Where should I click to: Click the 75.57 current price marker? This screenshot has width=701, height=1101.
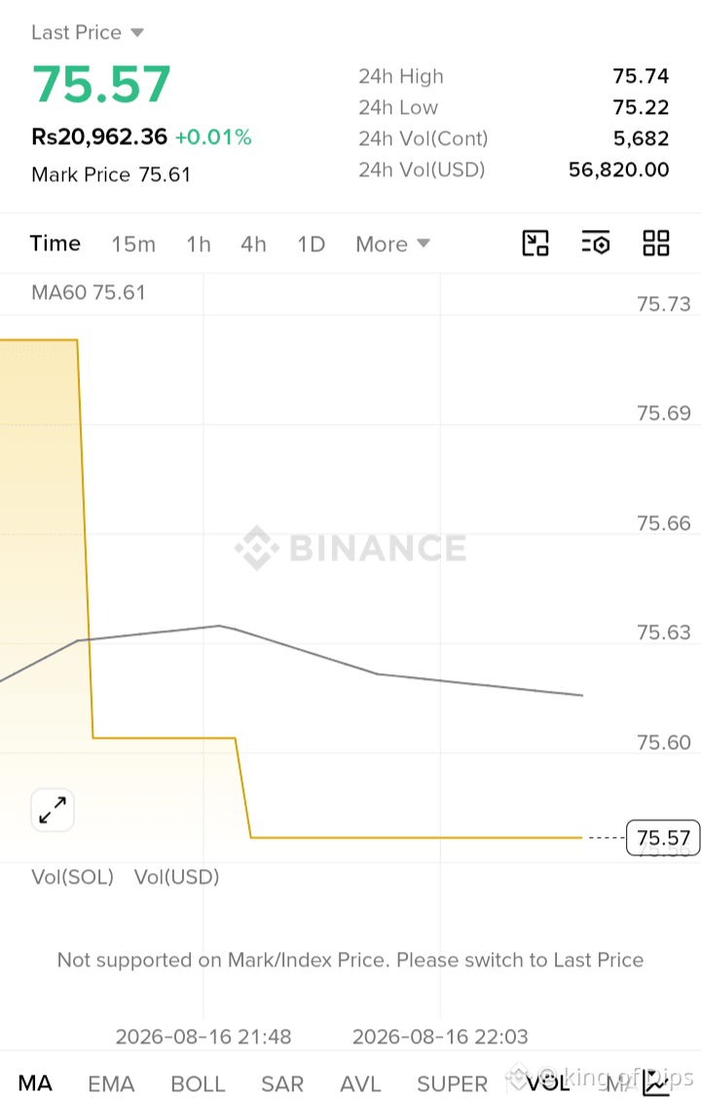(663, 838)
